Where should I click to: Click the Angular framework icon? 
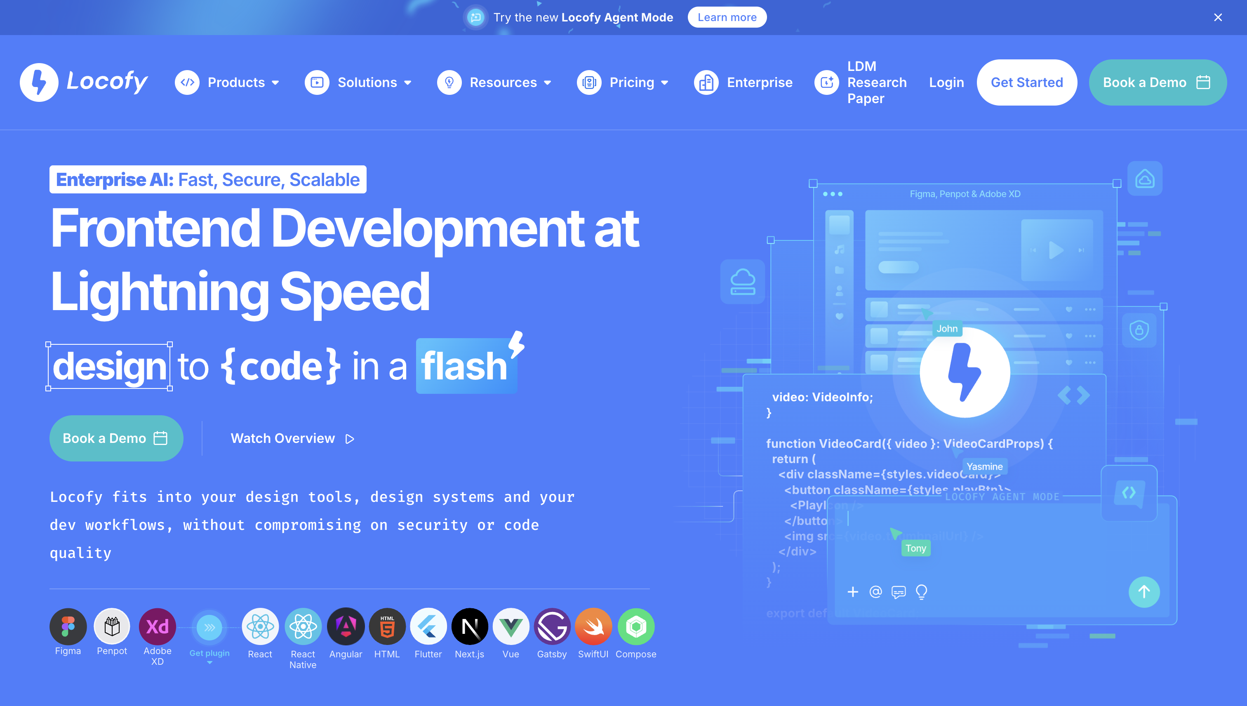pyautogui.click(x=346, y=626)
